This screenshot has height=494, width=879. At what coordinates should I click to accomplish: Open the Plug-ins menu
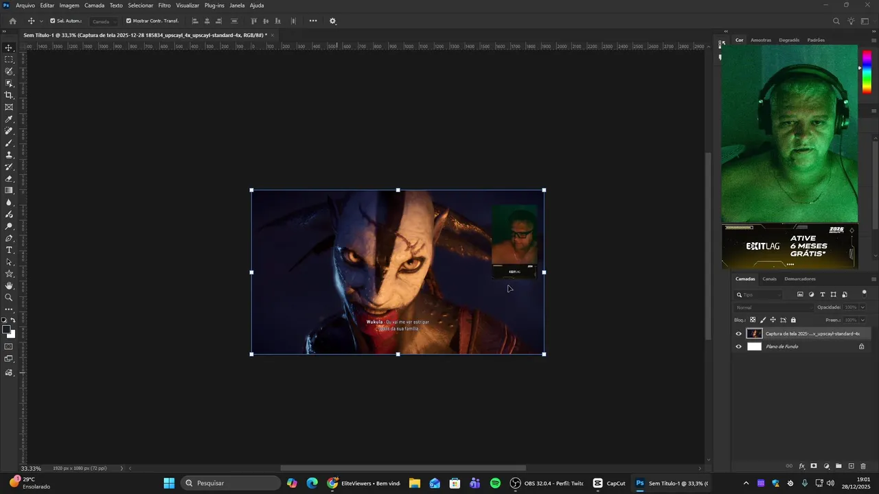[214, 5]
